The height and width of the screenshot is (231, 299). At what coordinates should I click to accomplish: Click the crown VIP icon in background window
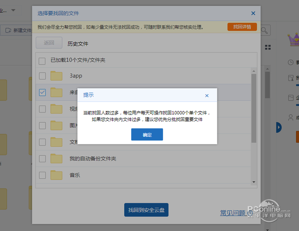click(x=294, y=39)
